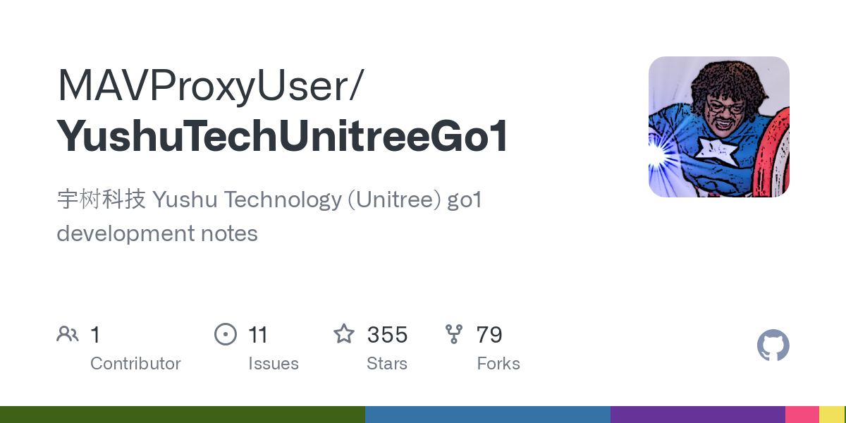
Task: Click the green language bar segment
Action: [x=182, y=415]
